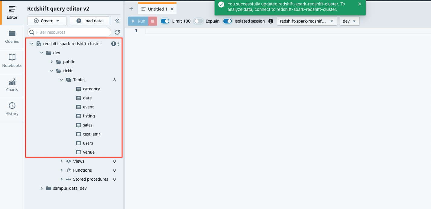The image size is (431, 209).
Task: Collapse the redshift-spark-redshift-cluster node
Action: [32, 44]
